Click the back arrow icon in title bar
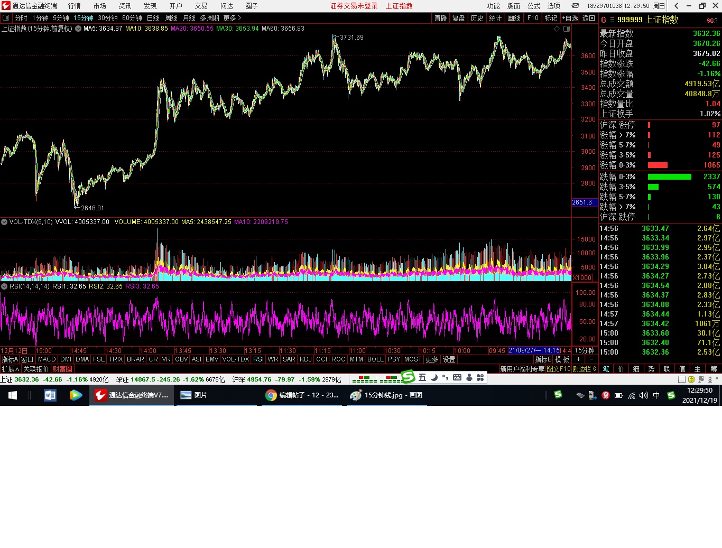This screenshot has width=722, height=548. pos(677,6)
